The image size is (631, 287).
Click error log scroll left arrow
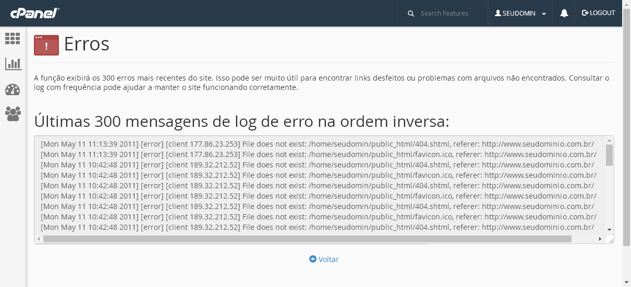point(39,239)
